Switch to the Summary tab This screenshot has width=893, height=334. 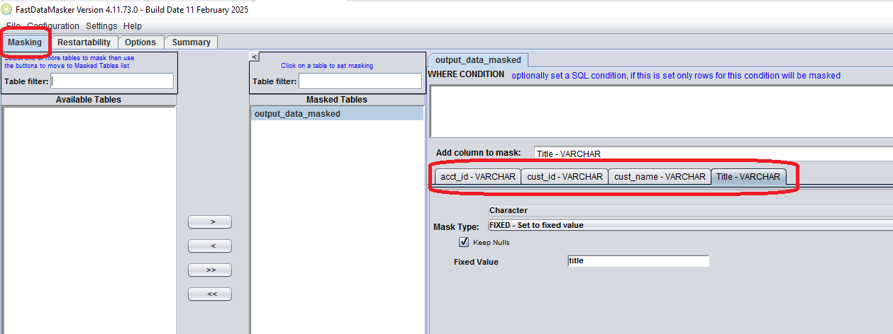click(x=192, y=42)
